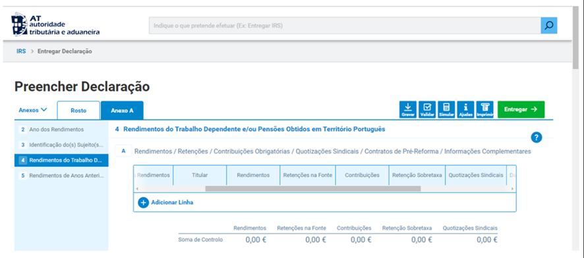Click the Adicionar Linha link
584x258 pixels.
tap(172, 203)
